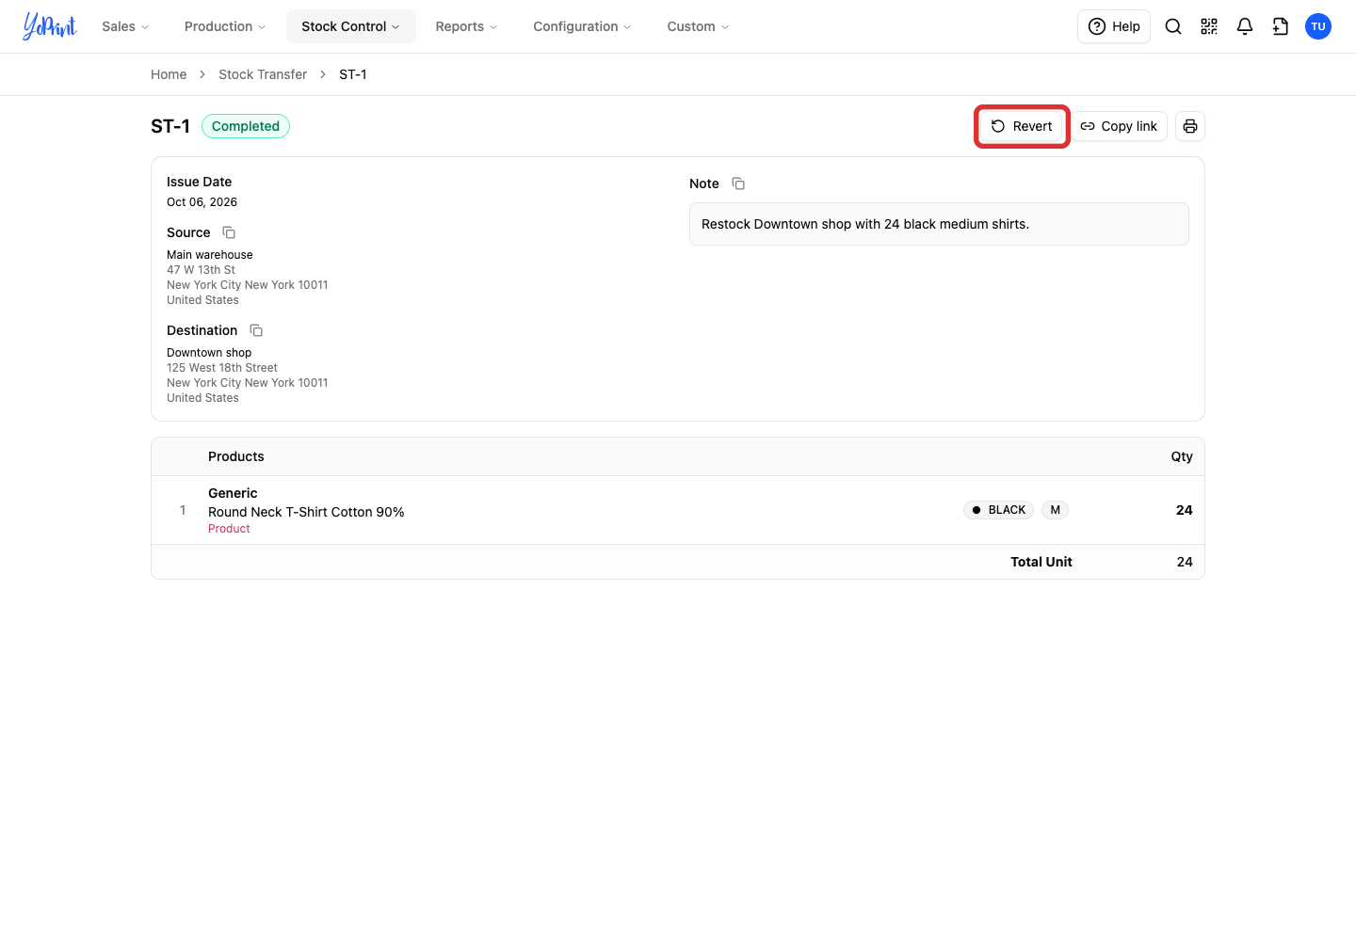The width and height of the screenshot is (1356, 941).
Task: Revert the ST-1 stock transfer
Action: tap(1022, 126)
